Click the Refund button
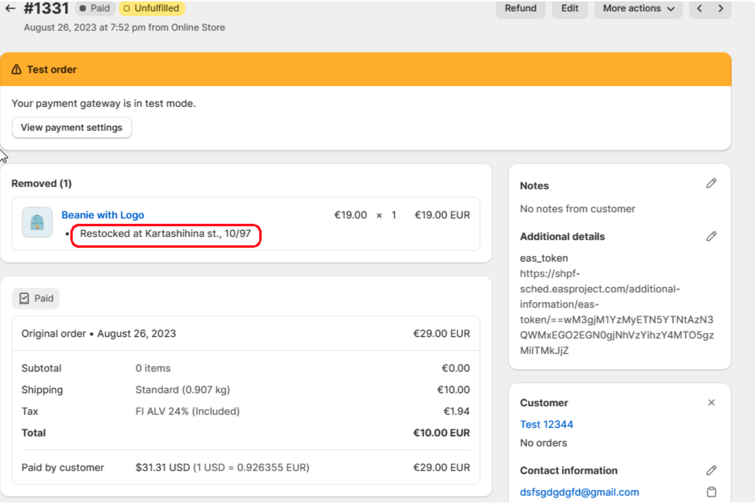This screenshot has height=503, width=755. (x=520, y=8)
